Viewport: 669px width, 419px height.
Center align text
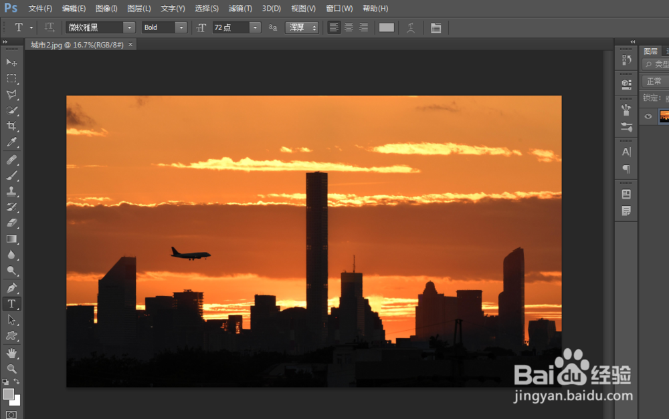pos(349,27)
